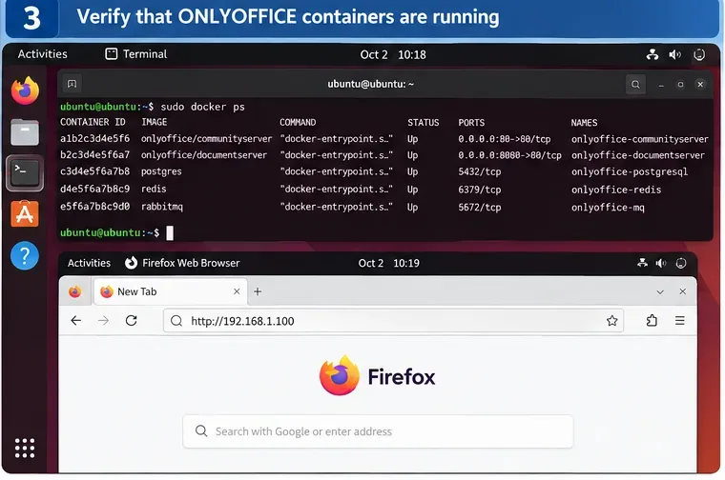725x480 pixels.
Task: Open Firefox View pinned tab icon
Action: point(75,291)
